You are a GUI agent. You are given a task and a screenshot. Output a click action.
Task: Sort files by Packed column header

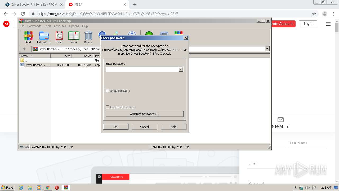[x=83, y=56]
